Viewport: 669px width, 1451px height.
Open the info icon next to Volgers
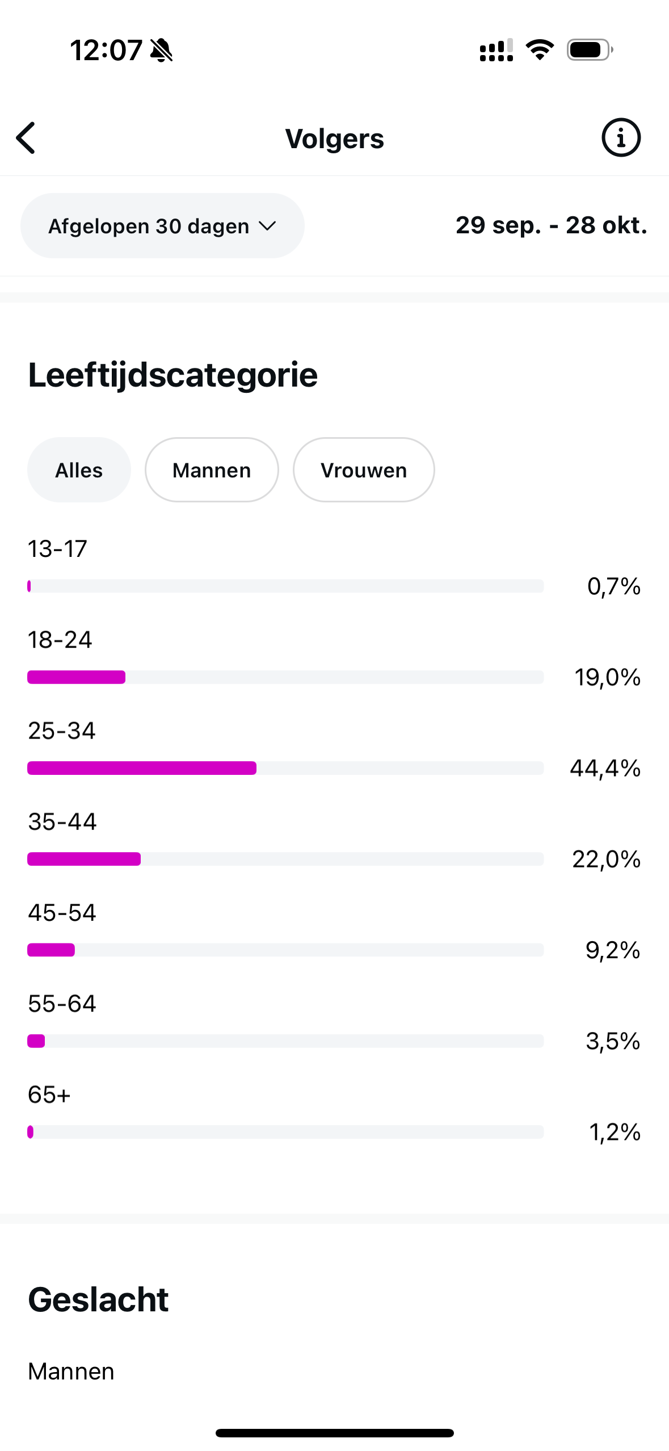point(621,138)
